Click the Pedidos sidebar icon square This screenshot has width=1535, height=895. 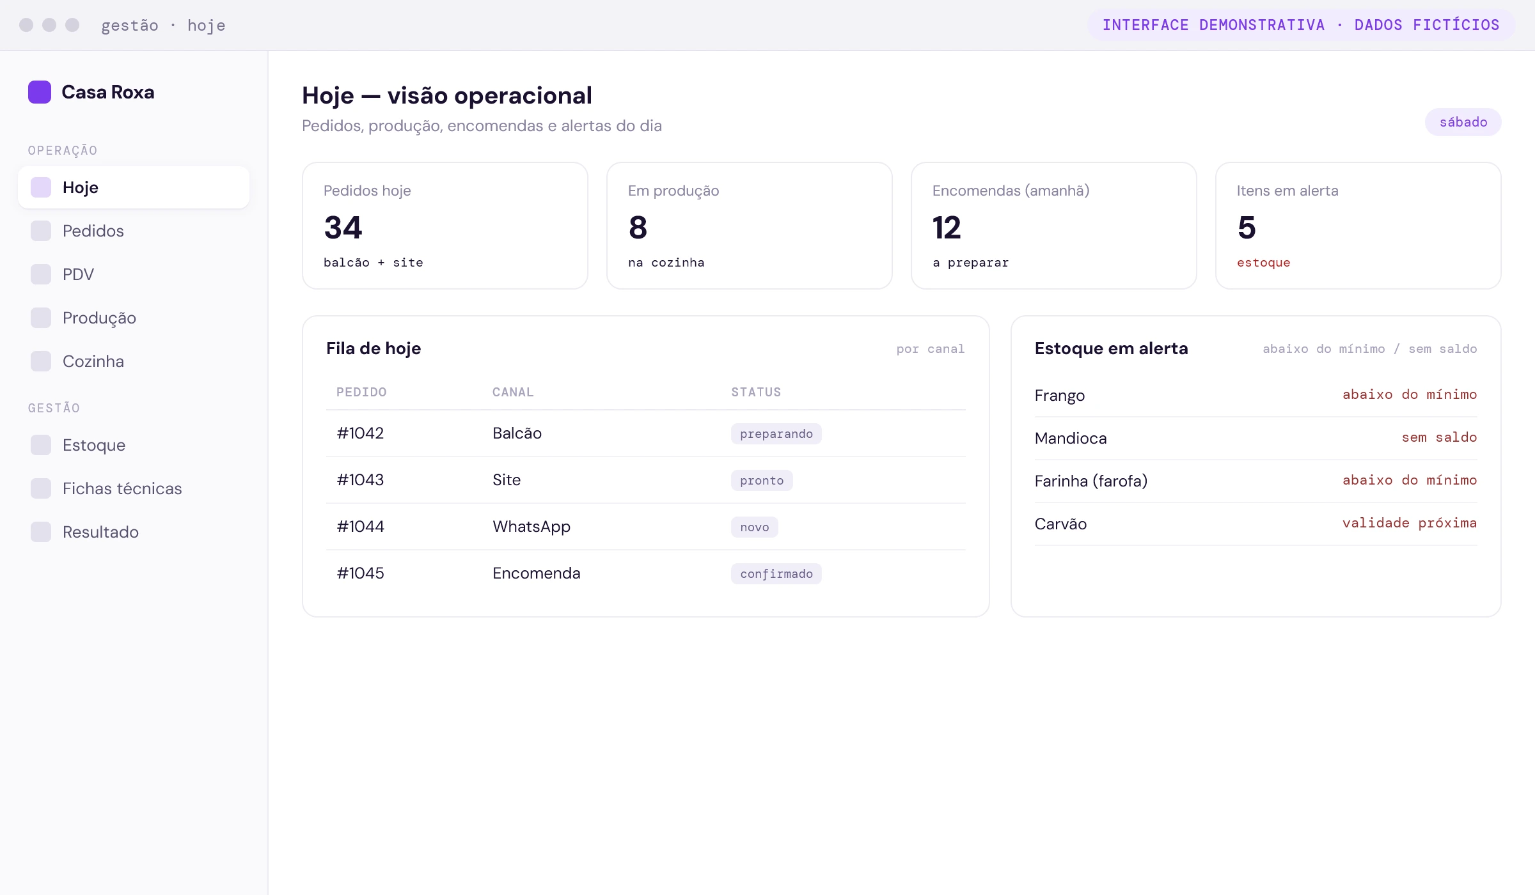41,231
